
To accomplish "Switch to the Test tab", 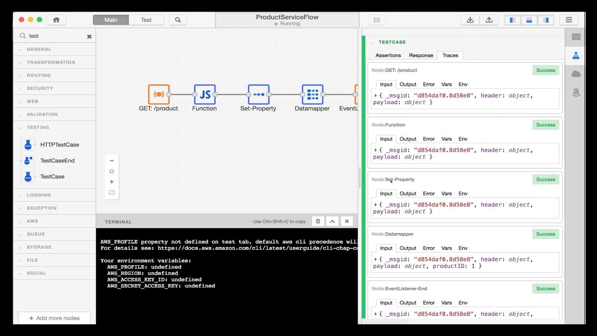I will tap(146, 20).
